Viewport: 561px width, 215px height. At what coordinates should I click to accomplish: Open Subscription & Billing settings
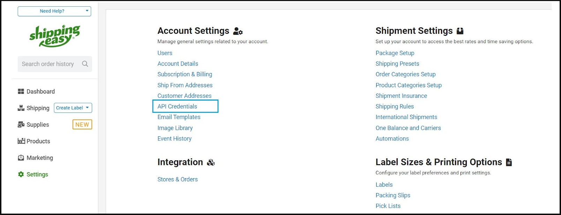click(x=185, y=74)
